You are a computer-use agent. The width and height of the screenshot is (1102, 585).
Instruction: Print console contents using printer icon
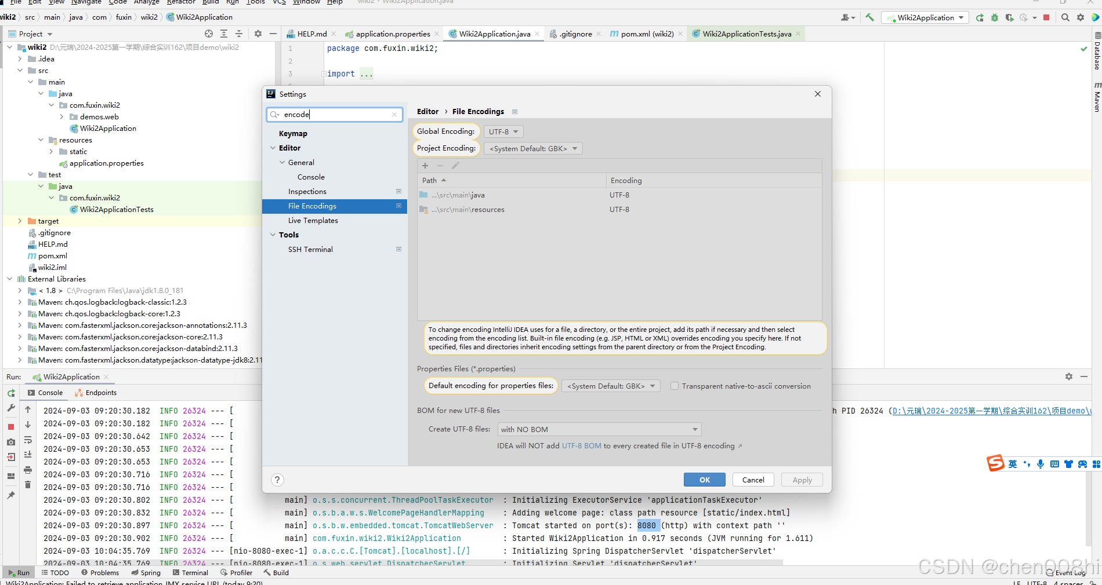pyautogui.click(x=28, y=470)
